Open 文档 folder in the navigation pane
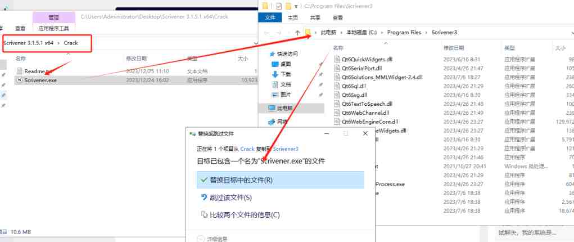Screen dimensions: 574x242 (x=286, y=84)
